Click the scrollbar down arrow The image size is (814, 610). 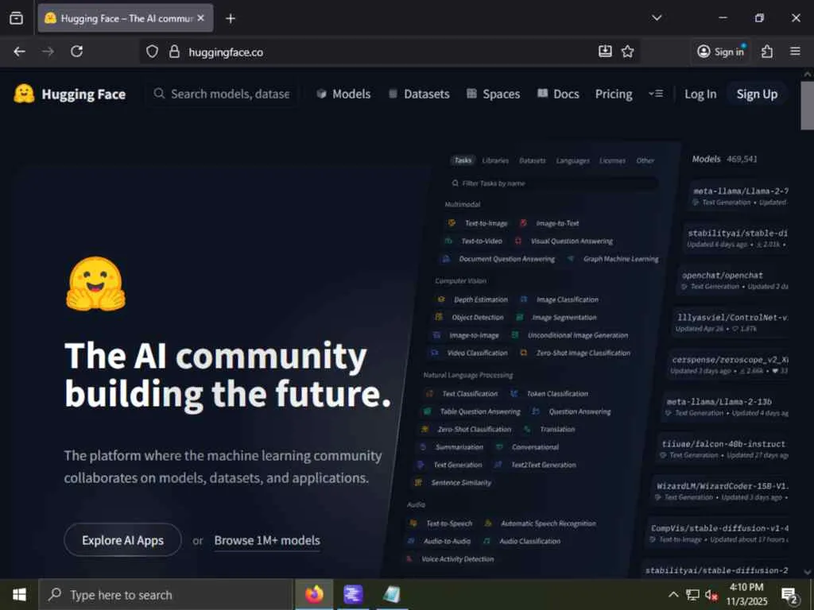808,572
